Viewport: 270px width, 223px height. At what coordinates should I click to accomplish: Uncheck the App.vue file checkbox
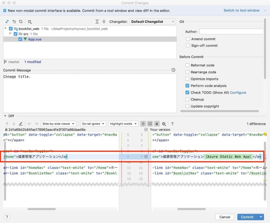pyautogui.click(x=20, y=39)
